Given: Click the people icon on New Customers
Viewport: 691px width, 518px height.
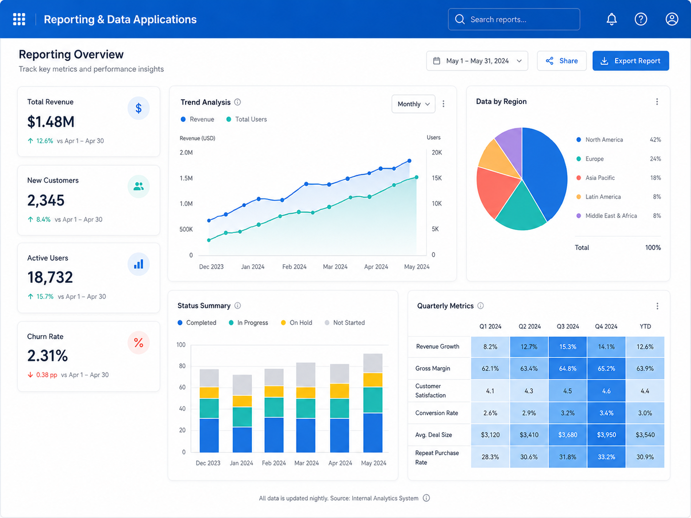Looking at the screenshot, I should click(138, 186).
